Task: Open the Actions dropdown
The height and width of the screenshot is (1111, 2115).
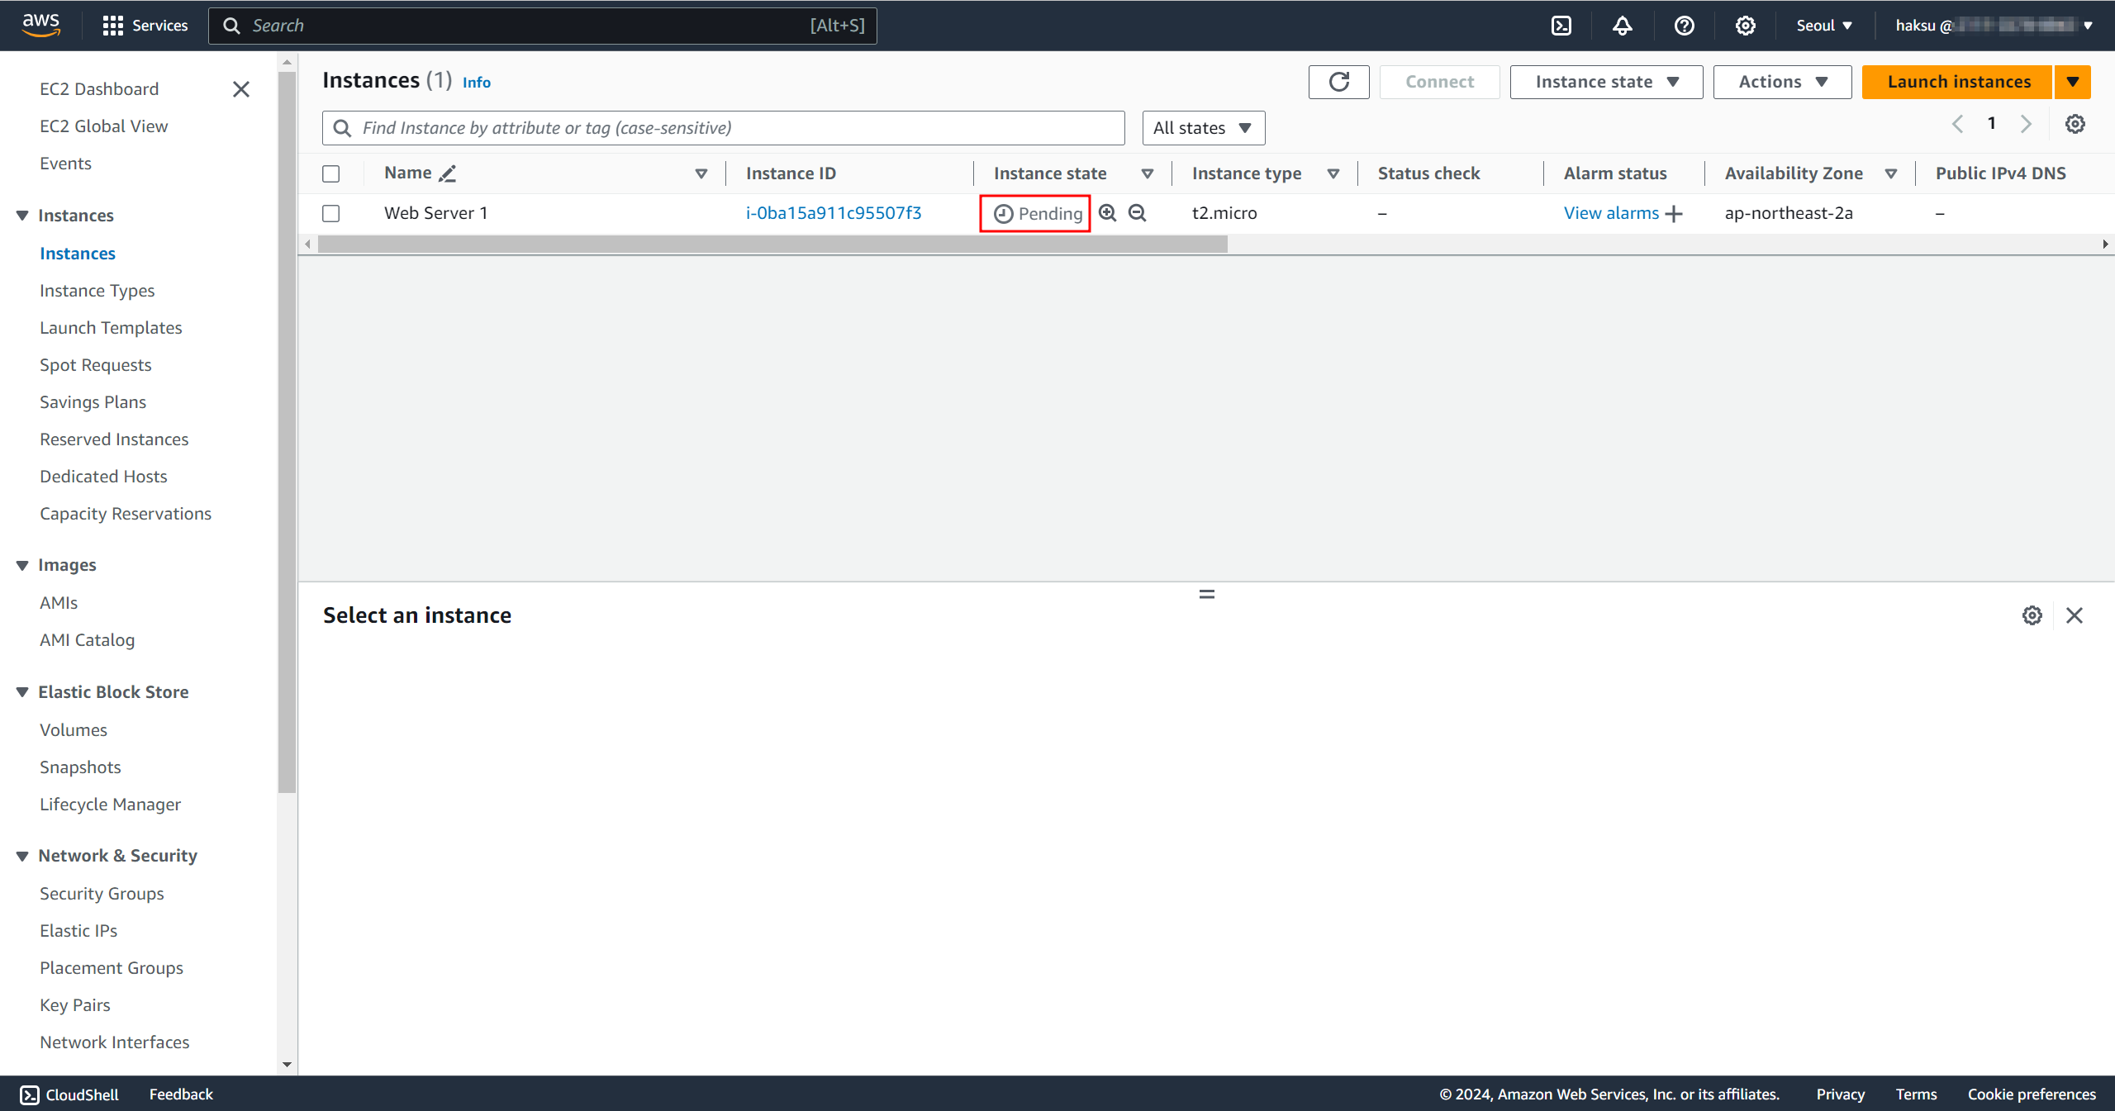Action: coord(1781,82)
